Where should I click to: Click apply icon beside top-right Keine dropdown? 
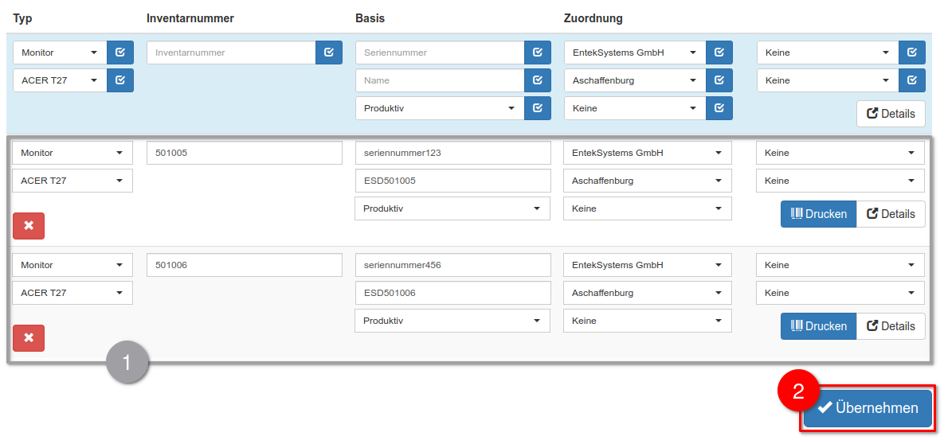click(912, 53)
